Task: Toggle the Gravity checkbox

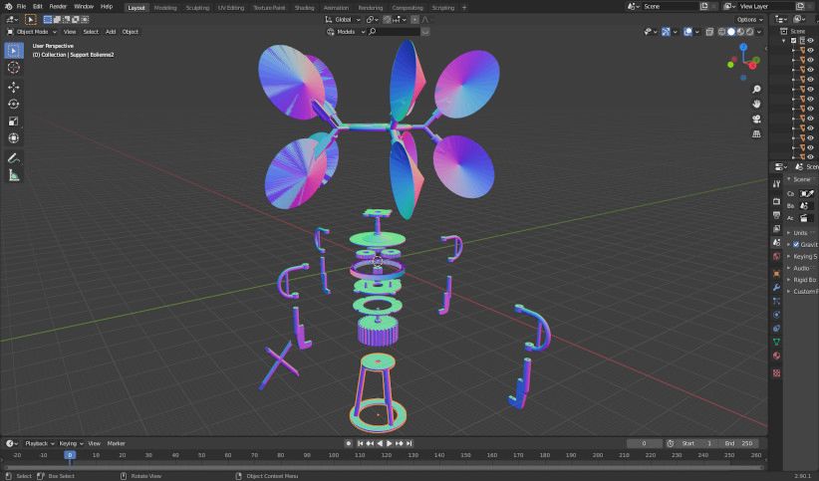Action: [796, 244]
